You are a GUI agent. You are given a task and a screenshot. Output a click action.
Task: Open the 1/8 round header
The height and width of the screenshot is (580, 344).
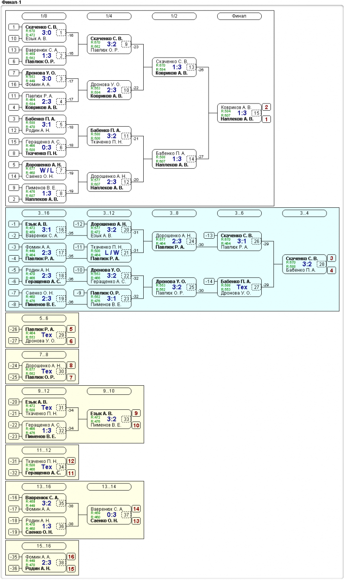(x=44, y=16)
